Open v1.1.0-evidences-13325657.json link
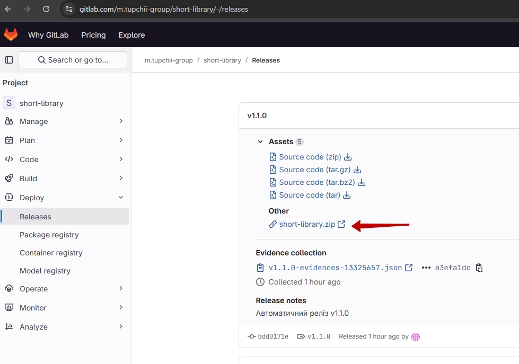Image resolution: width=519 pixels, height=364 pixels. click(x=335, y=268)
